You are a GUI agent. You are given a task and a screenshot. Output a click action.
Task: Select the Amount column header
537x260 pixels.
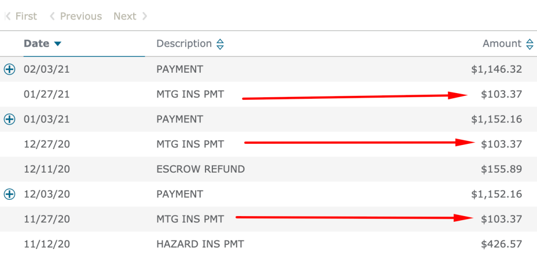[502, 44]
